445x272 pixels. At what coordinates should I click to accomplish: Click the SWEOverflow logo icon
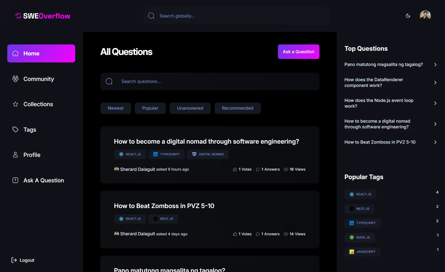[x=18, y=16]
